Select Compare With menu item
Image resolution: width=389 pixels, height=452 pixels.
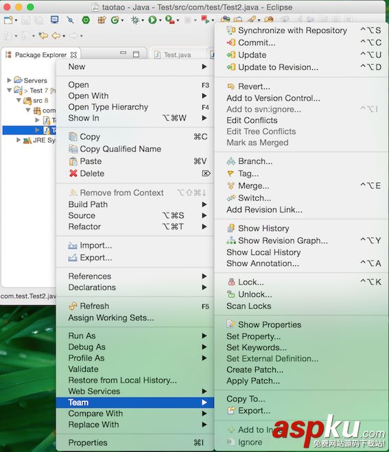[135, 414]
